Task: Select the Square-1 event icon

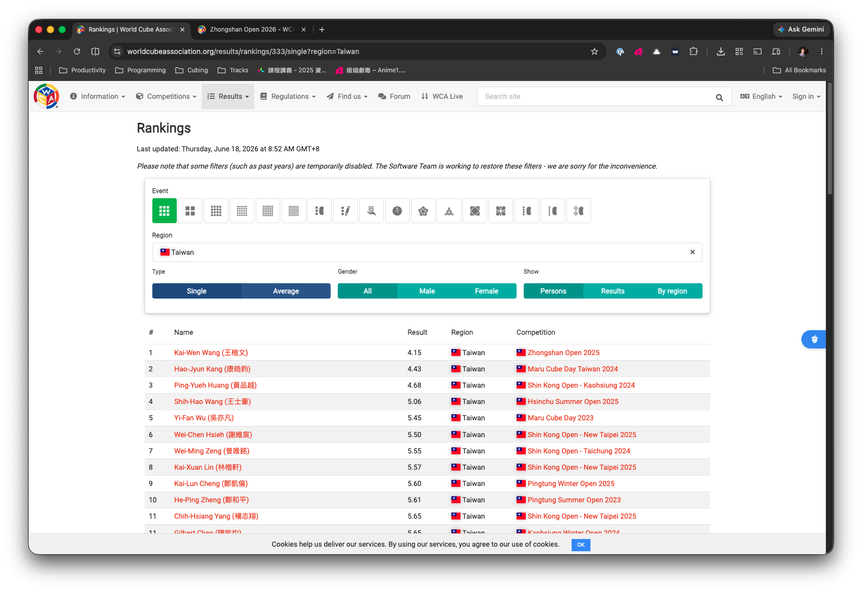Action: coord(501,211)
